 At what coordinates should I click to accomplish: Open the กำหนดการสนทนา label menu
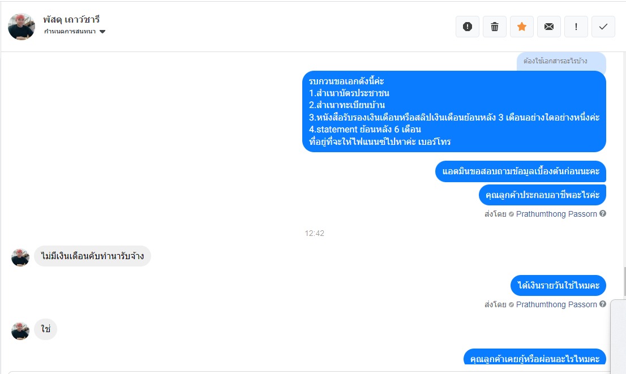point(74,32)
